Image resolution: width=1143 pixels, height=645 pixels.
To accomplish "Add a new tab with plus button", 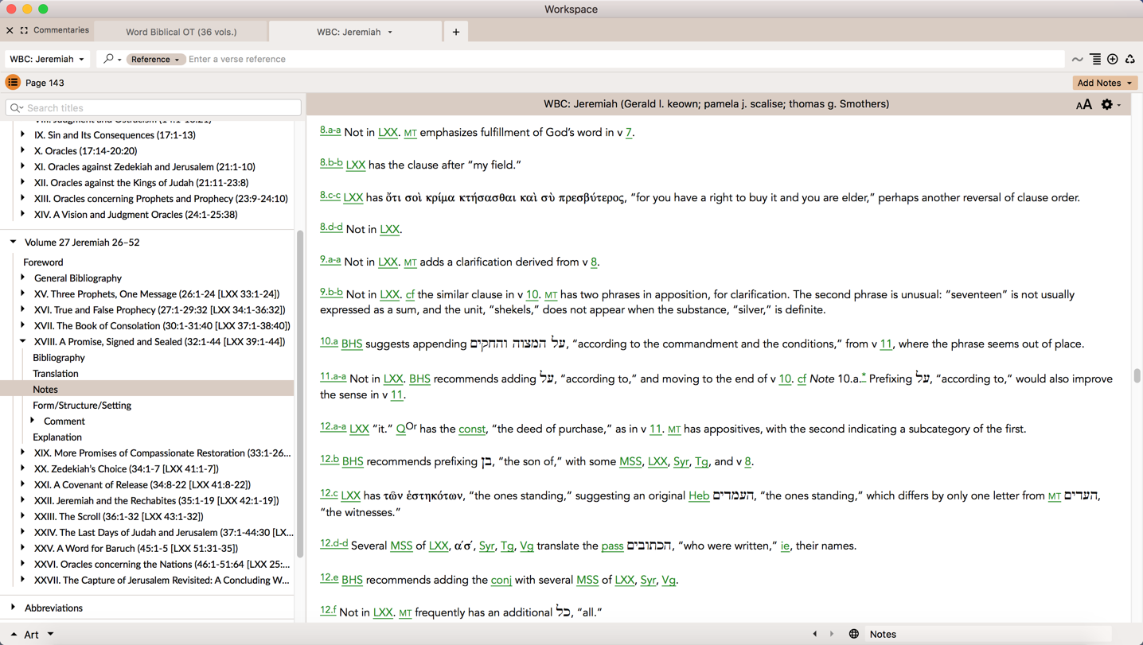I will [x=456, y=32].
